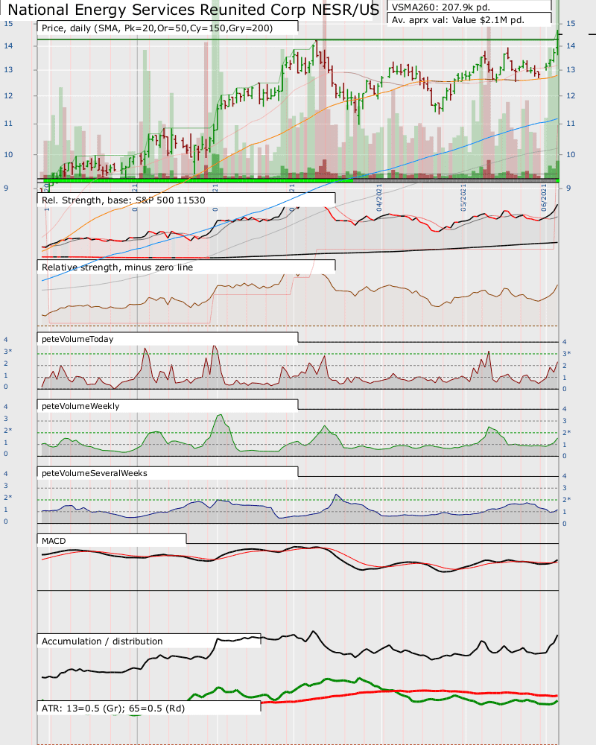Select the 'Price, daily (SMA, Pk=20...)' panel label
This screenshot has width=596, height=745.
click(x=157, y=28)
